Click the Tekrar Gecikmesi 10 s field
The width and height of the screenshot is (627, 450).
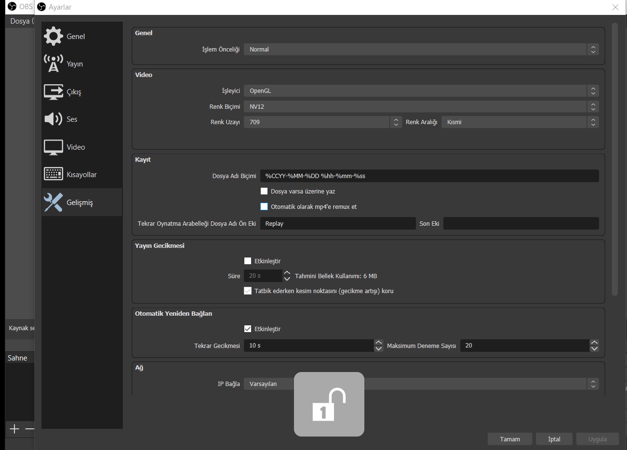[309, 346]
